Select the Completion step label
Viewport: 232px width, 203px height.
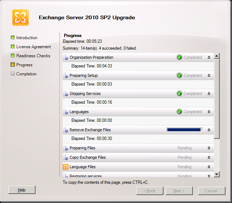tap(26, 74)
